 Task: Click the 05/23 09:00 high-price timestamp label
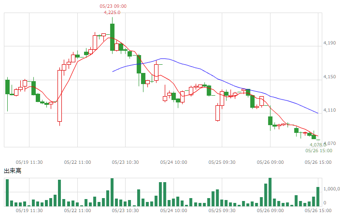pos(113,6)
